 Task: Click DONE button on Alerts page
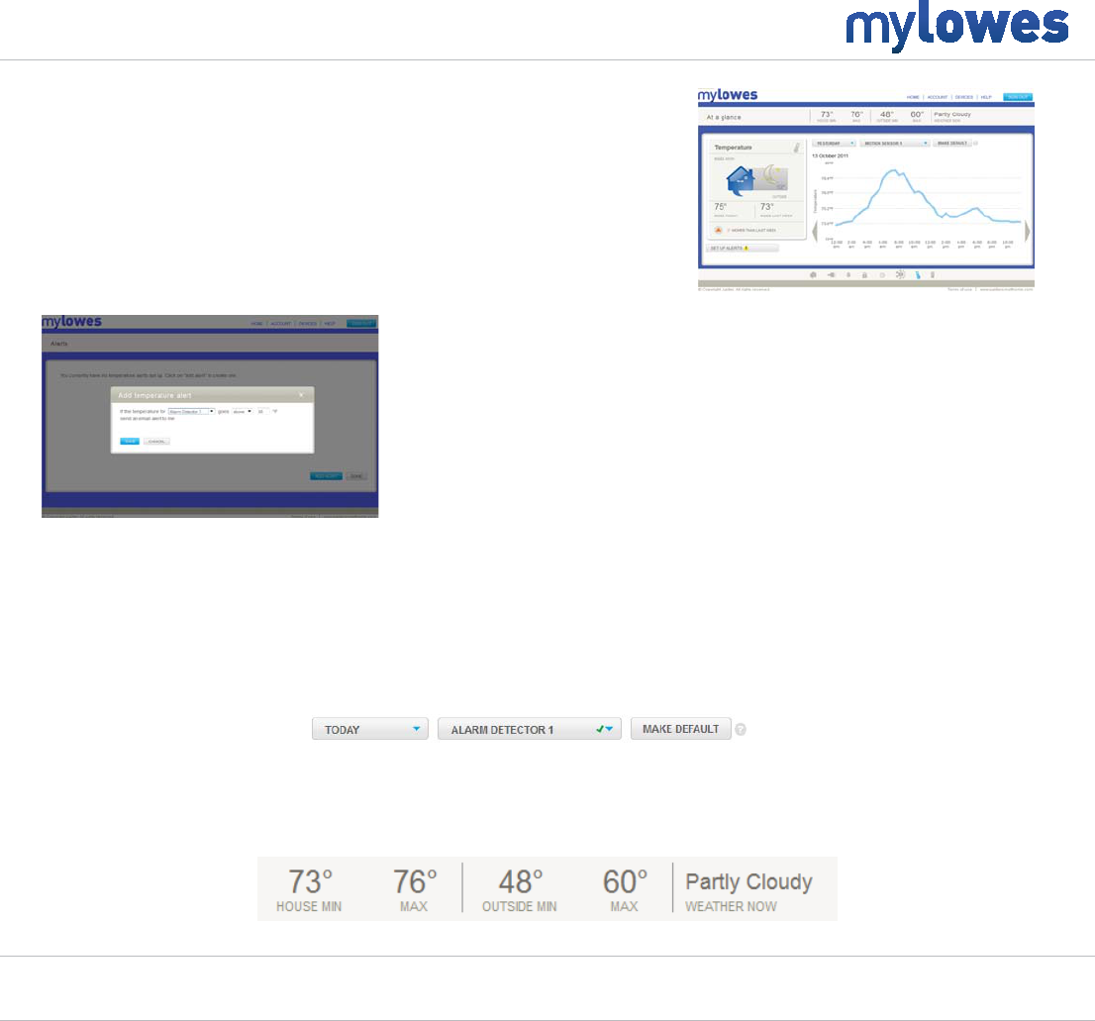pos(356,476)
